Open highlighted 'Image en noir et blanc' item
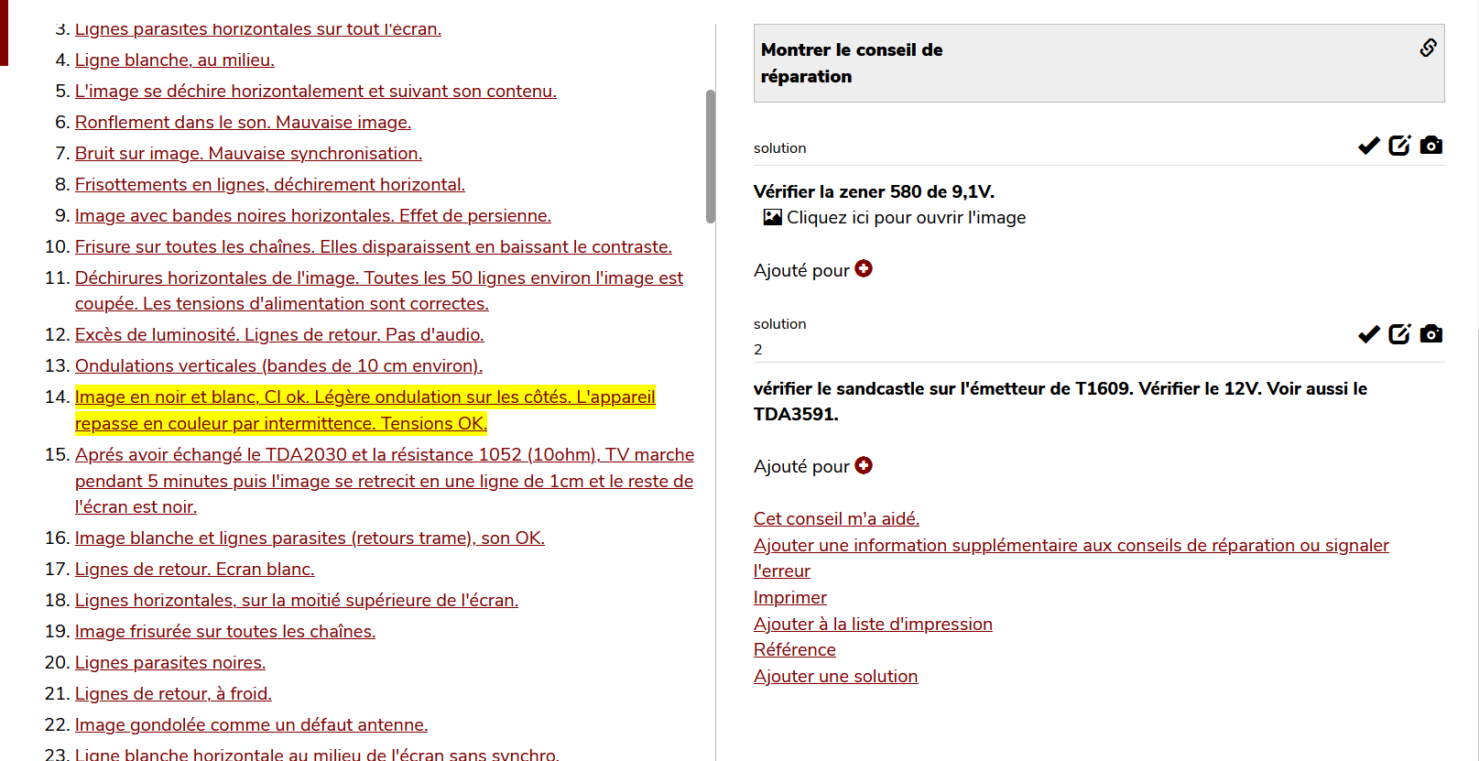1479x761 pixels. click(x=364, y=409)
